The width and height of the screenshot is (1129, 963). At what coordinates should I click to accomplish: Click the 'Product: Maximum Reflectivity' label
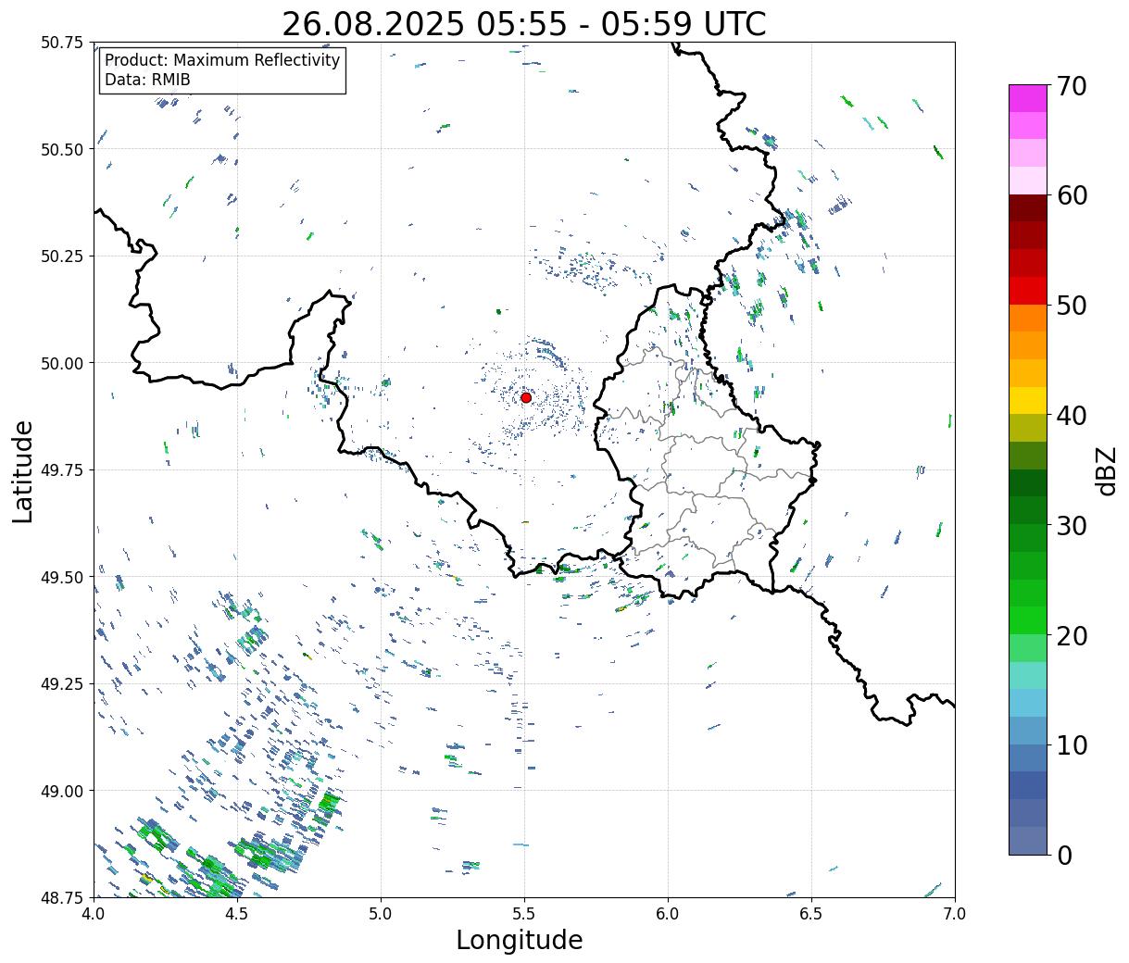click(x=222, y=60)
